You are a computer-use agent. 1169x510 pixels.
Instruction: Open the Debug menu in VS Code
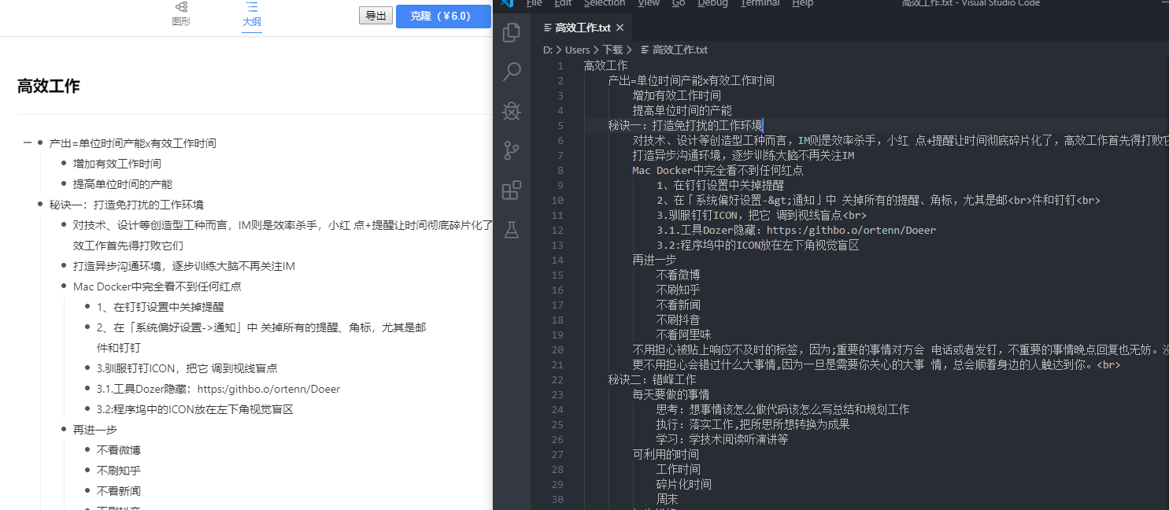(x=712, y=3)
